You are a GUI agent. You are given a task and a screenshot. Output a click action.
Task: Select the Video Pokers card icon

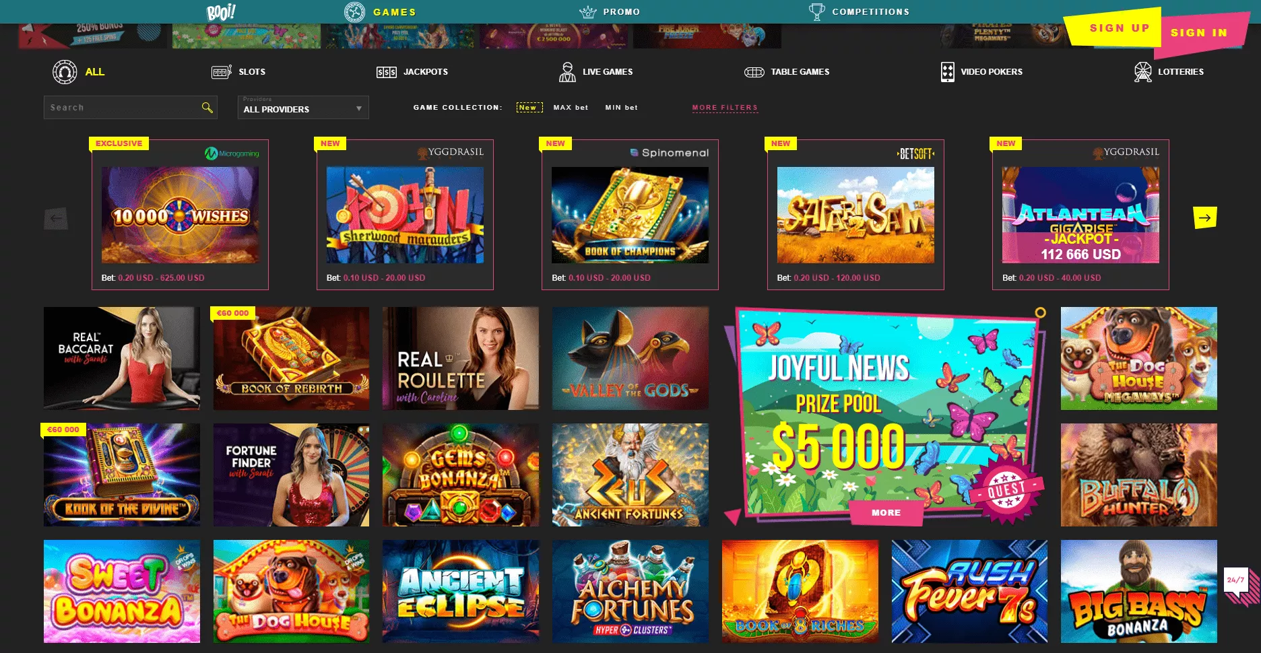click(x=947, y=71)
